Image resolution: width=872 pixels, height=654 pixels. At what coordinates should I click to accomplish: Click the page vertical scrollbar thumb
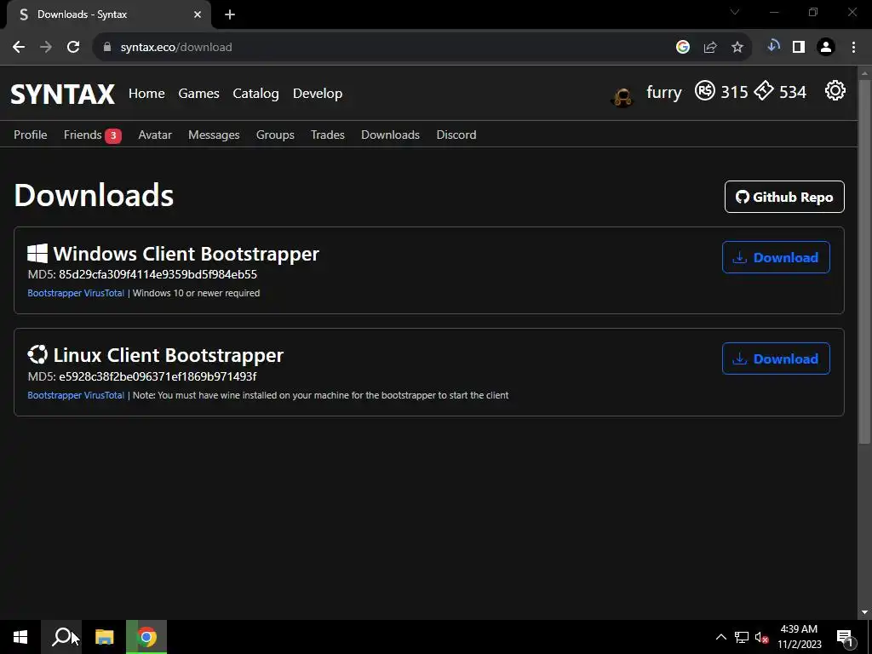coord(864,261)
